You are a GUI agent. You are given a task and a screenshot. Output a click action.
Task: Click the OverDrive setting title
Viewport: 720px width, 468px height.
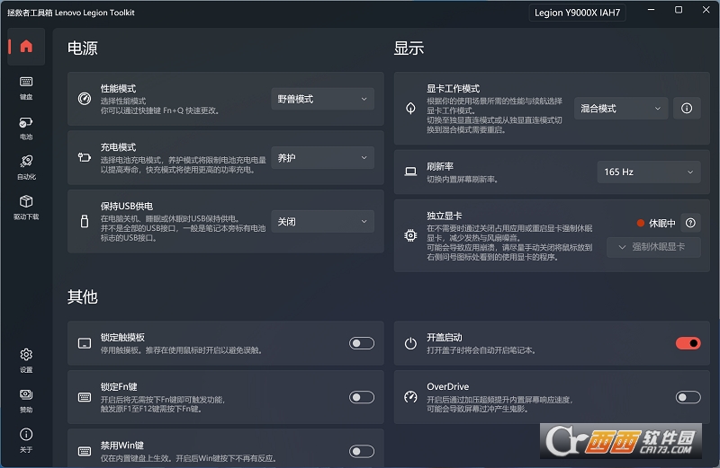pyautogui.click(x=447, y=386)
